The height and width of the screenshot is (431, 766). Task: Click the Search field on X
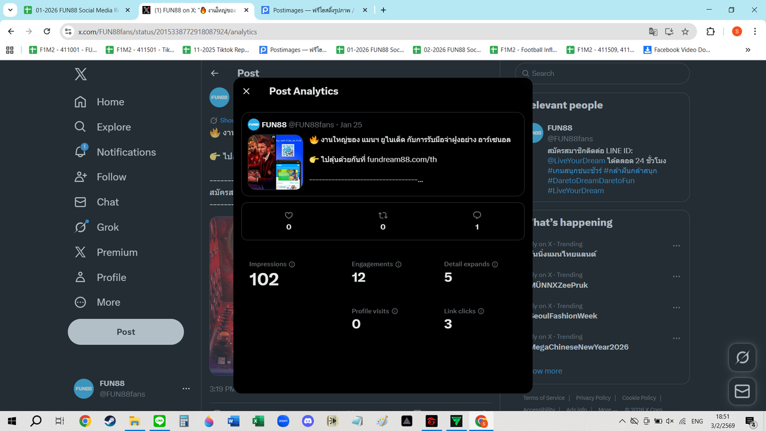pos(603,73)
